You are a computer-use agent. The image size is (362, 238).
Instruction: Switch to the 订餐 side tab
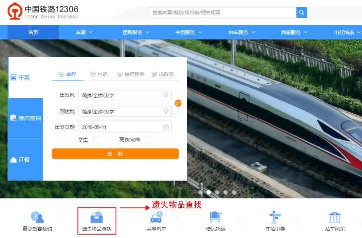(25, 160)
